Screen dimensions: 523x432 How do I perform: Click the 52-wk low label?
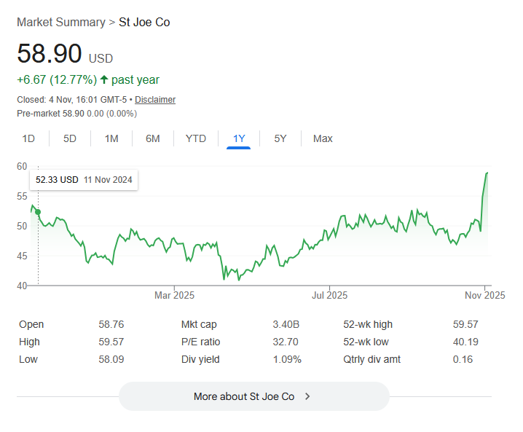(366, 342)
